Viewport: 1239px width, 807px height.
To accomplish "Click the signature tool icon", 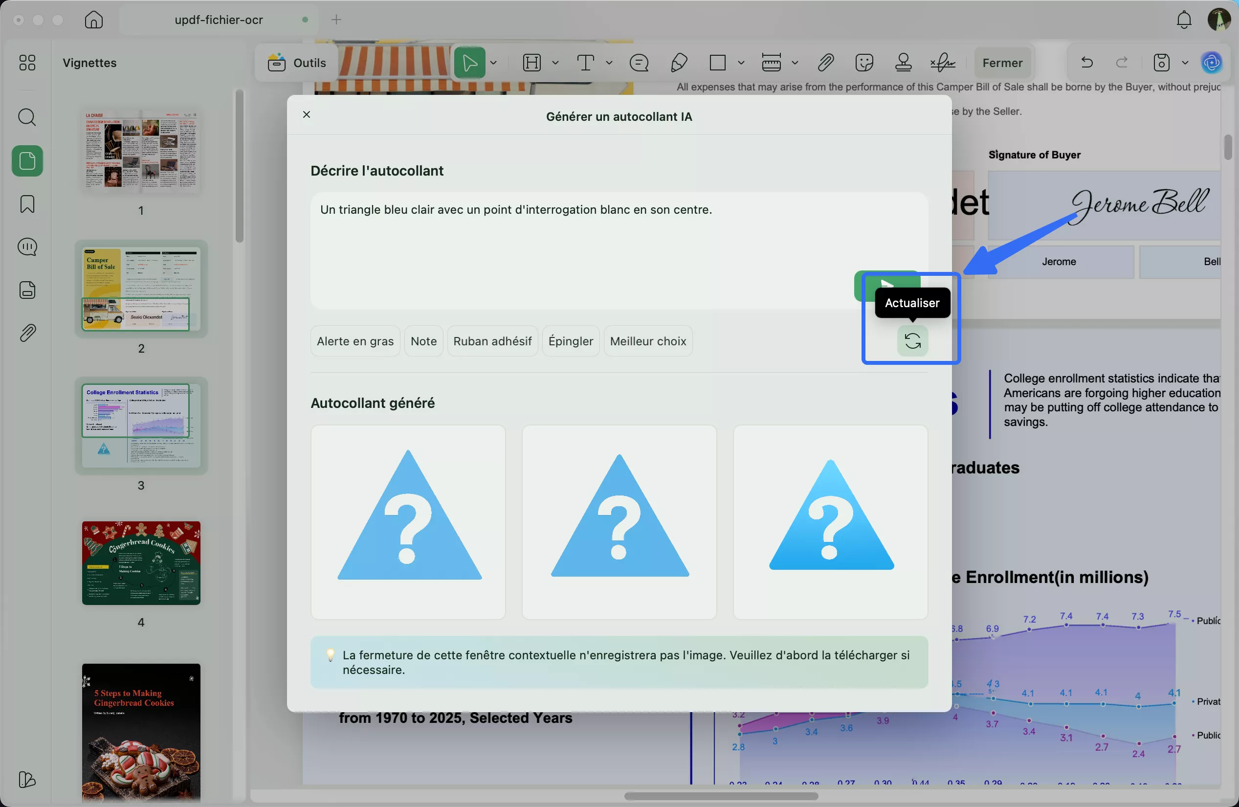I will [x=942, y=63].
